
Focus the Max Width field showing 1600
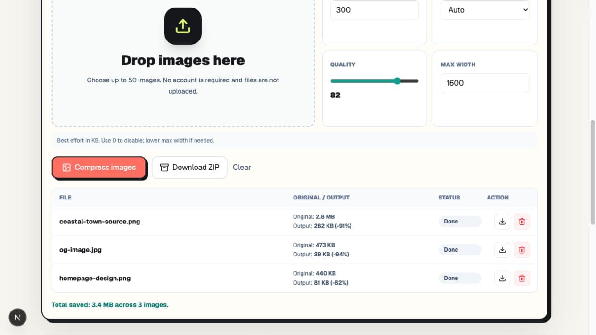tap(485, 83)
